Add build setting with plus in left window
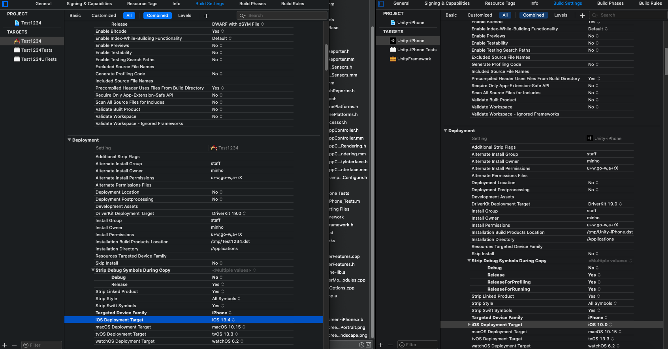Image resolution: width=668 pixels, height=349 pixels. (206, 16)
